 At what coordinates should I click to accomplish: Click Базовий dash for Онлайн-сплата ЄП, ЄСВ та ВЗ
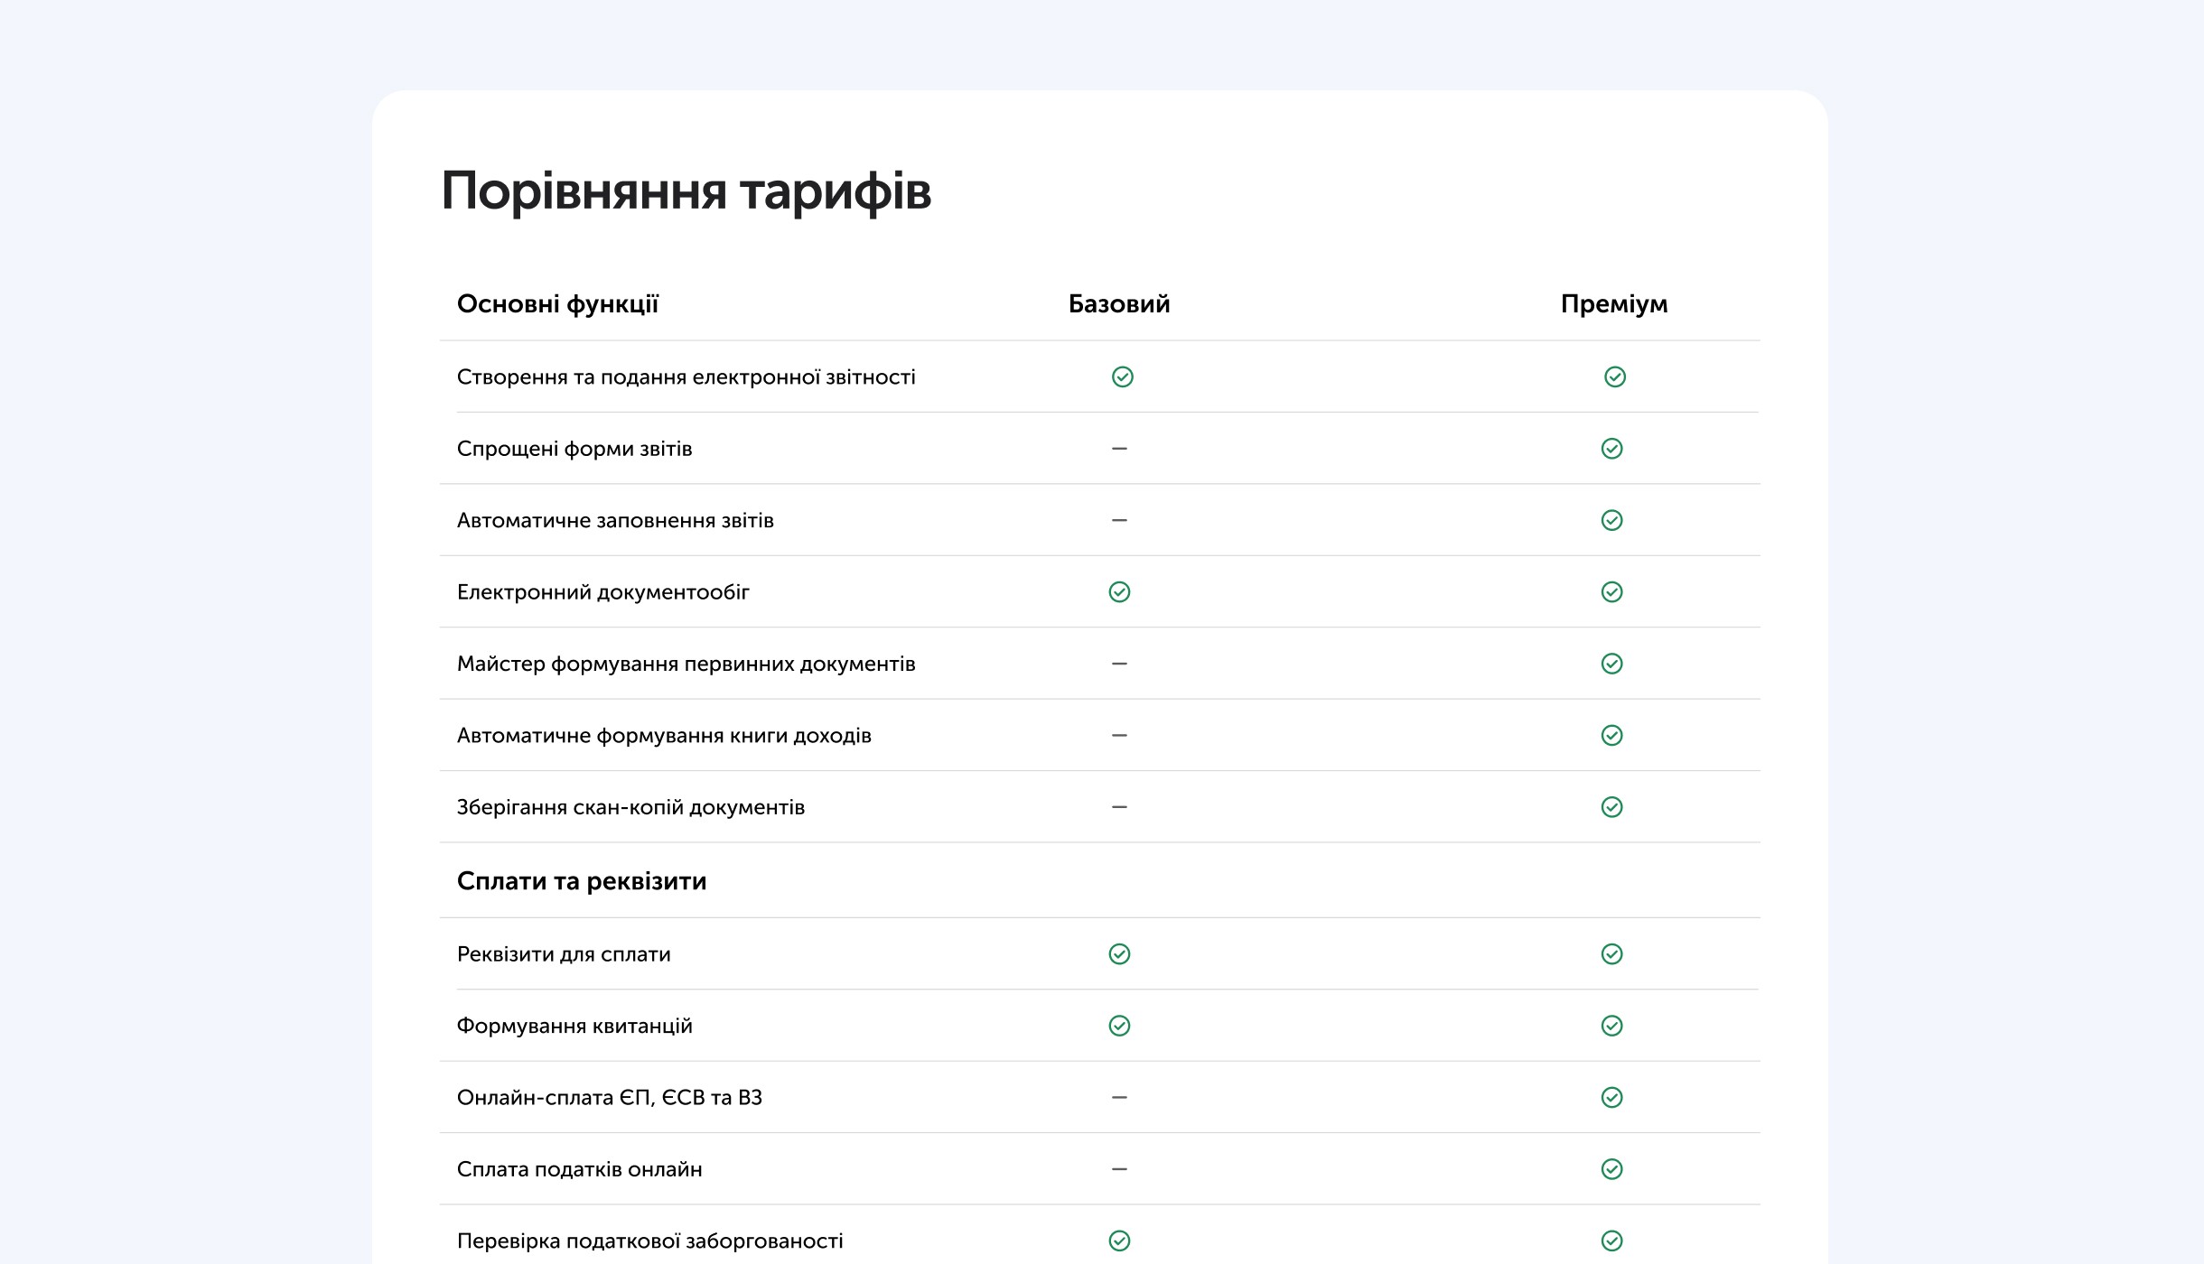pos(1119,1097)
